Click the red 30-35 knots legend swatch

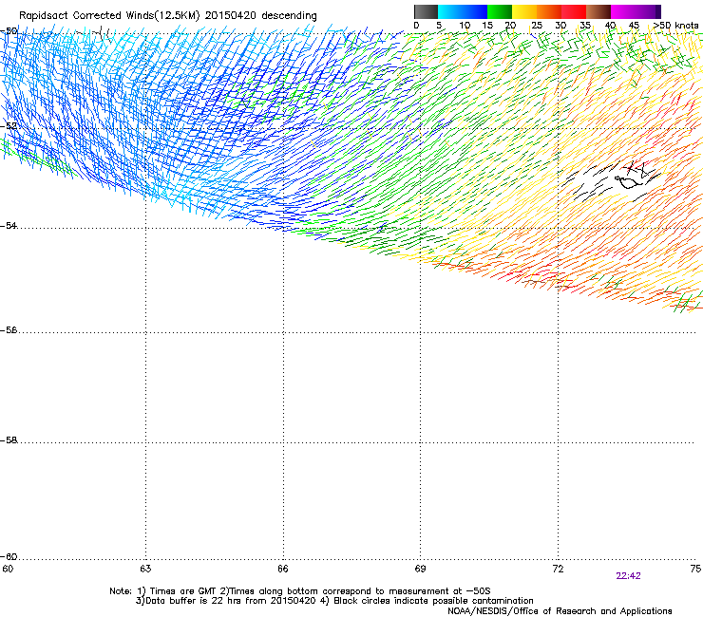pyautogui.click(x=574, y=11)
